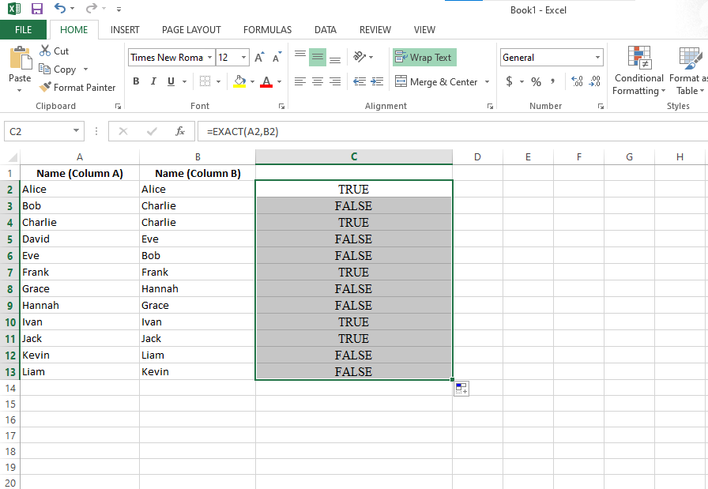Apply percent style
Viewport: 708px width, 489px height.
536,81
